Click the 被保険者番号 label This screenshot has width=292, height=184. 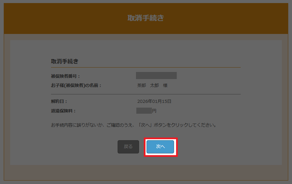pos(65,76)
